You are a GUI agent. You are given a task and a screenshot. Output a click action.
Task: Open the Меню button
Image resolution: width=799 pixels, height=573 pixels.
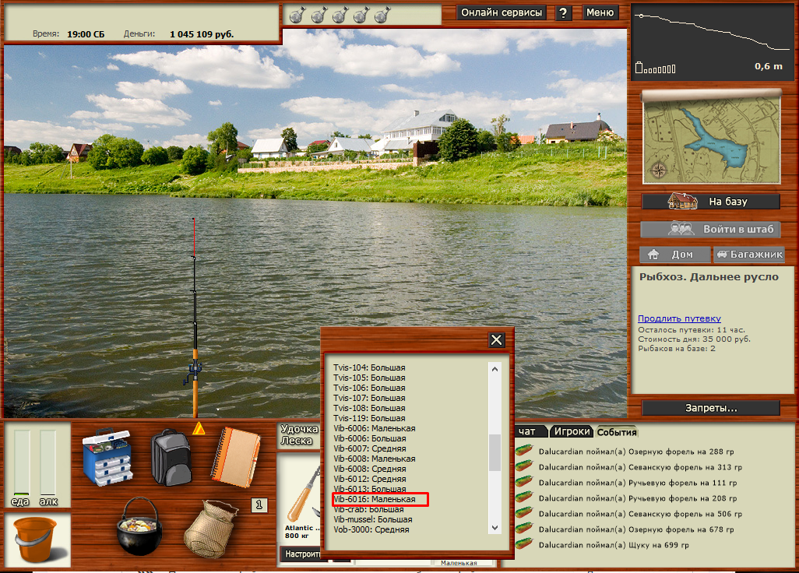[600, 12]
